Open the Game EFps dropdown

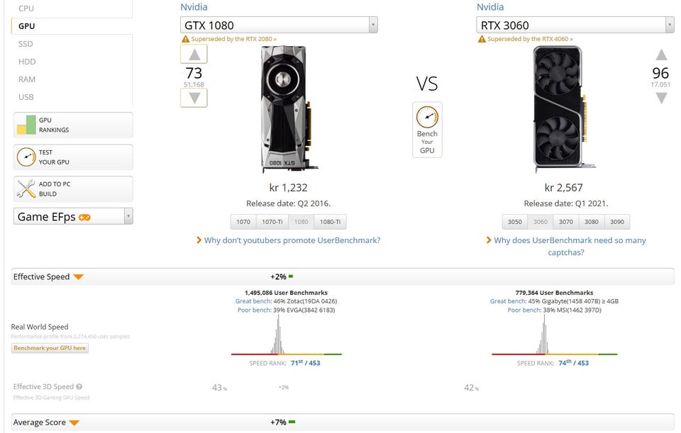point(128,216)
